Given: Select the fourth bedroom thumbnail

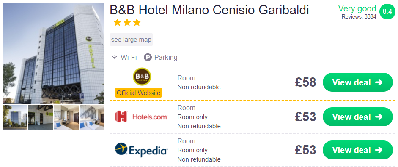Looking at the screenshot, I should coord(92,117).
